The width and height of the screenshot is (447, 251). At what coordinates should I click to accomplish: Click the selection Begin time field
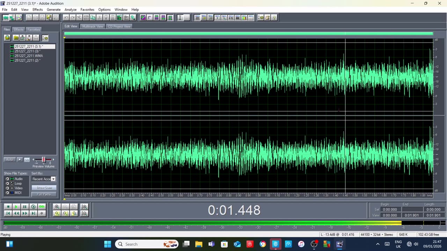(390, 210)
